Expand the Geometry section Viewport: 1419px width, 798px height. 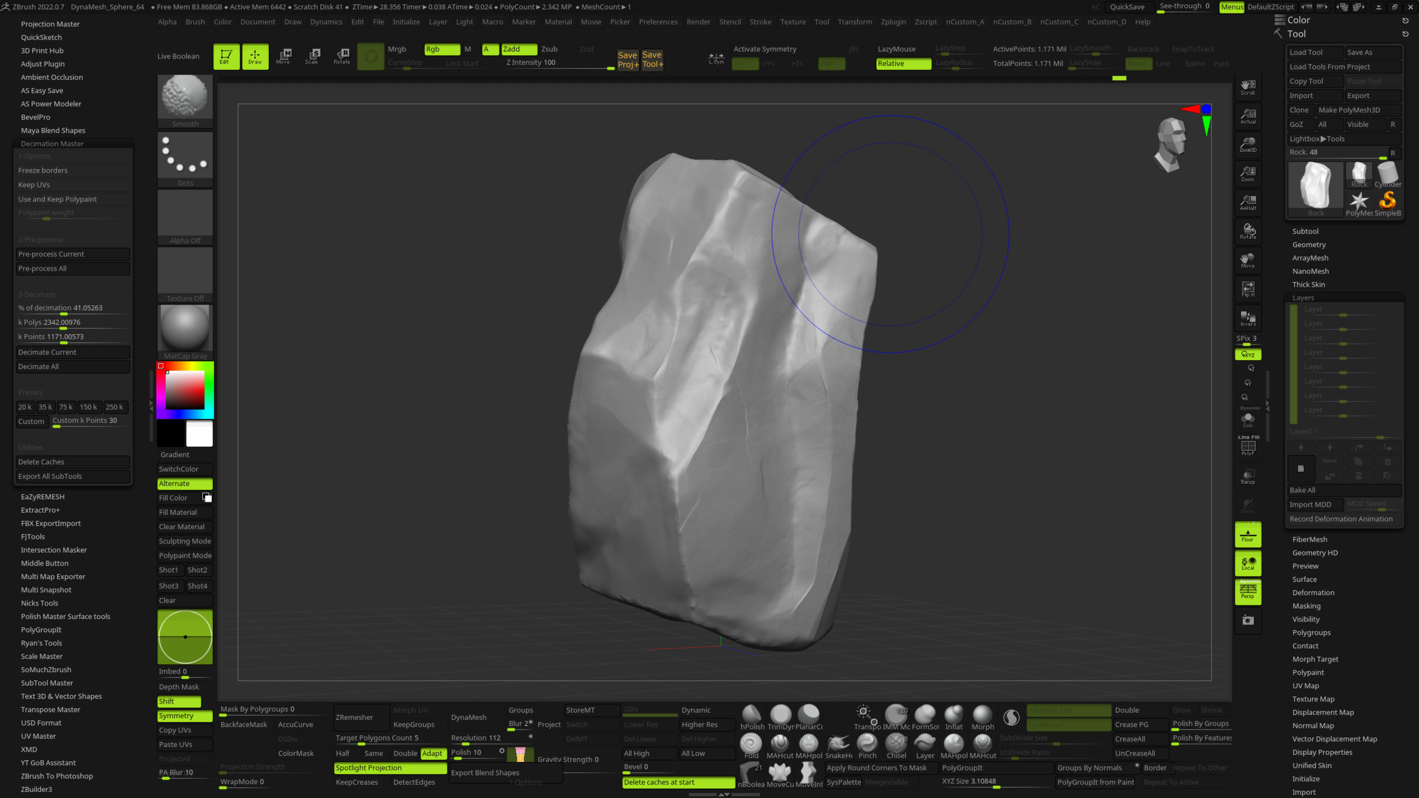pyautogui.click(x=1309, y=245)
